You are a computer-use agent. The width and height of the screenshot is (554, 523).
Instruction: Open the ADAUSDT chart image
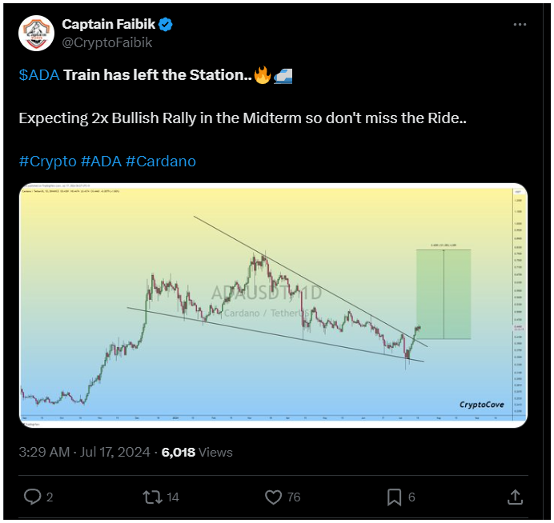coord(273,305)
